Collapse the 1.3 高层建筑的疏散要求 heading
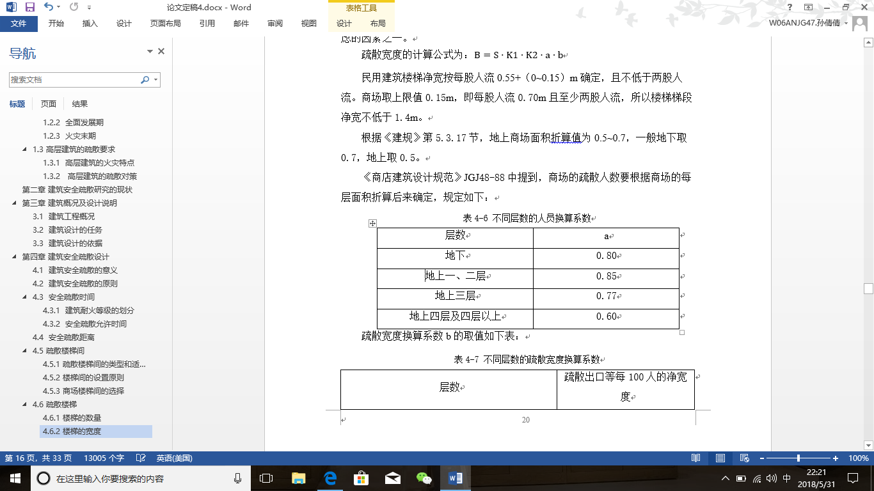This screenshot has height=491, width=874. (x=26, y=149)
